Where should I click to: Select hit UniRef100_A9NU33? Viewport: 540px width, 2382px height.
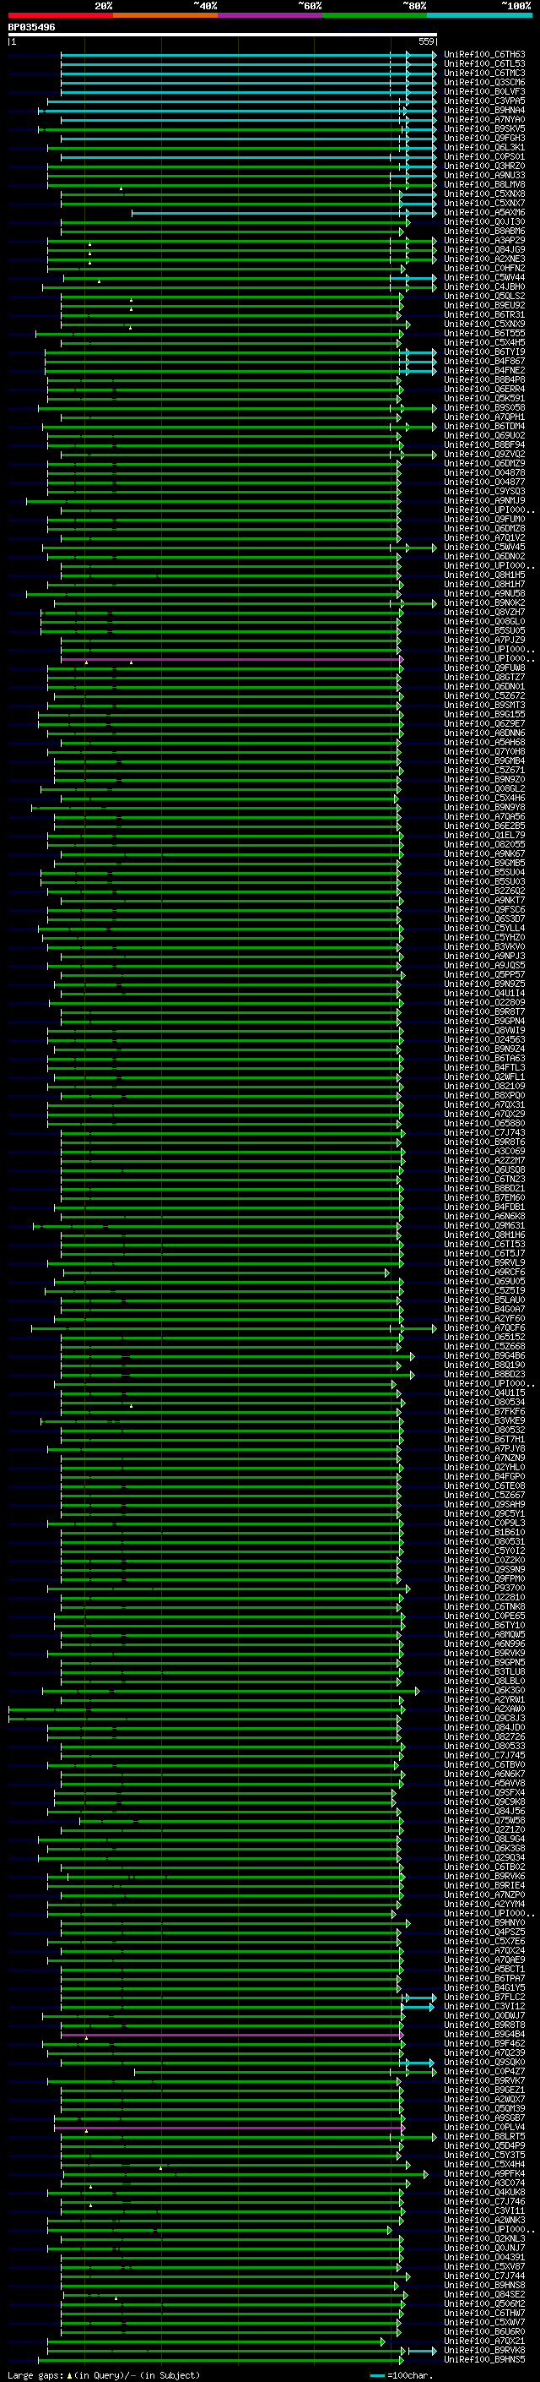point(484,175)
